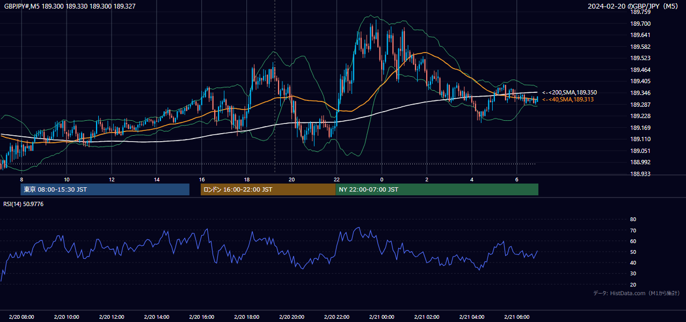Image resolution: width=686 pixels, height=322 pixels.
Task: Select the ロンドン 16:00-22:00 JST session bar
Action: pyautogui.click(x=268, y=189)
